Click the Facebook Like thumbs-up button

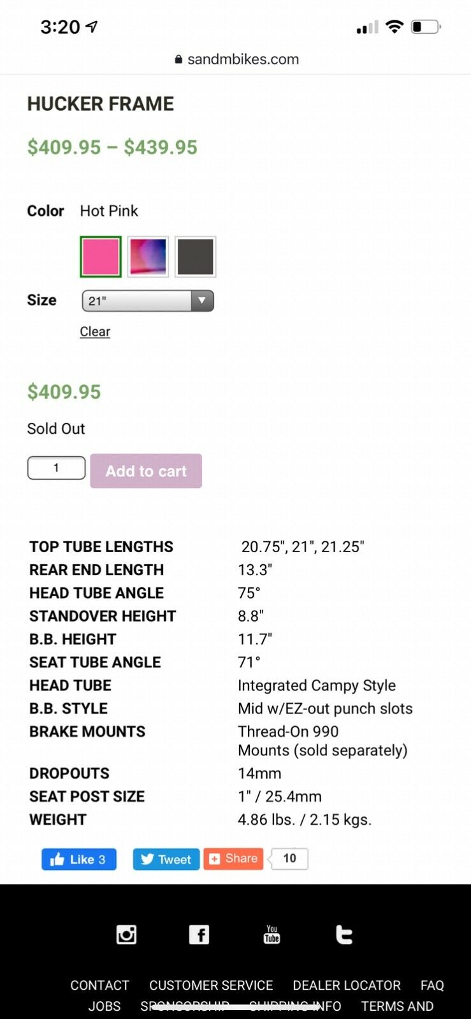(x=79, y=859)
